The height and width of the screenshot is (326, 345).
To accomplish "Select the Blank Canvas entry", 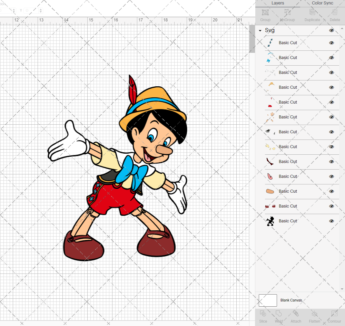I will (x=292, y=300).
